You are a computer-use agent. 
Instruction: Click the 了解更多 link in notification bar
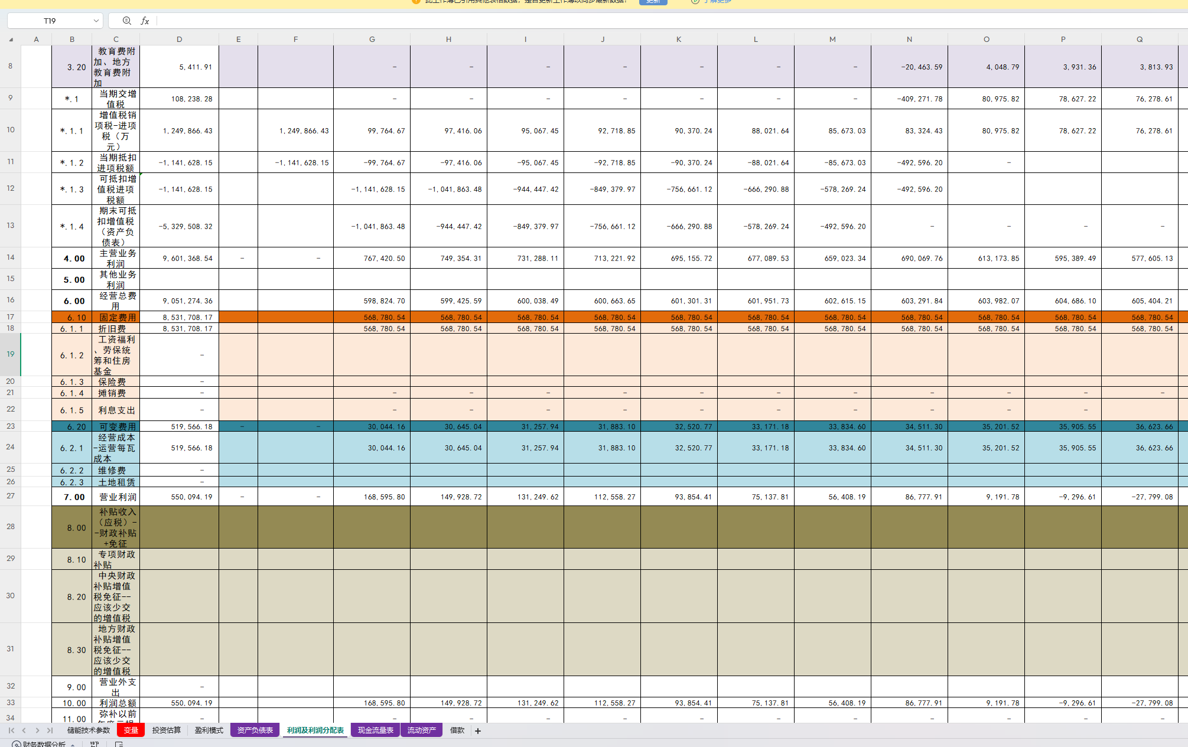(x=717, y=2)
